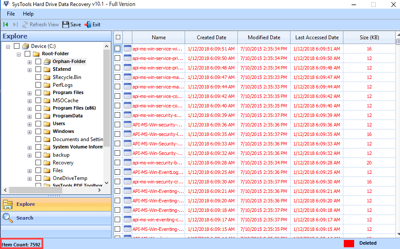Click the SysTools app icon in title bar

pyautogui.click(x=6, y=4)
